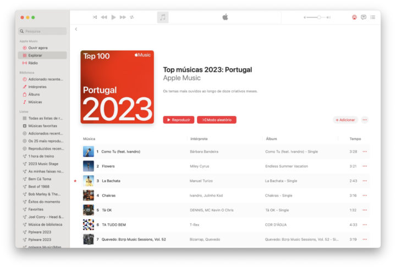The width and height of the screenshot is (396, 268).
Task: Toggle shuffle in the playback toolbar
Action: pos(95,17)
